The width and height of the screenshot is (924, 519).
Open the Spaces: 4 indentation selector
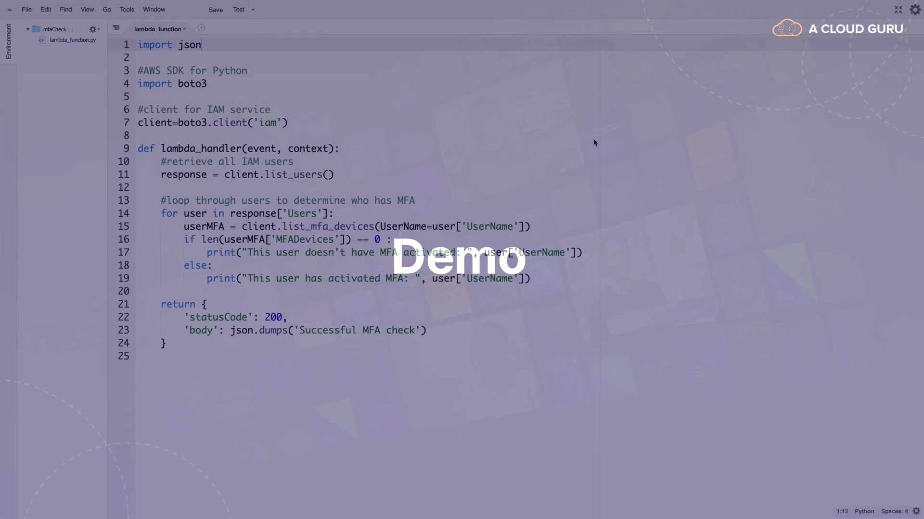click(x=894, y=511)
